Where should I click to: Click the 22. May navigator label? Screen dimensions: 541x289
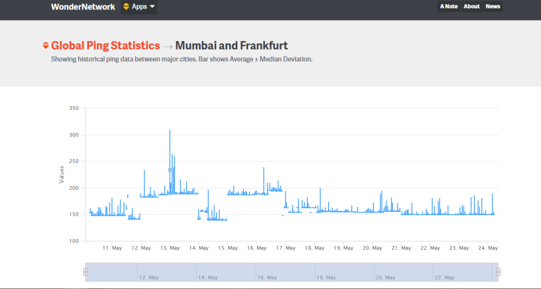point(444,277)
